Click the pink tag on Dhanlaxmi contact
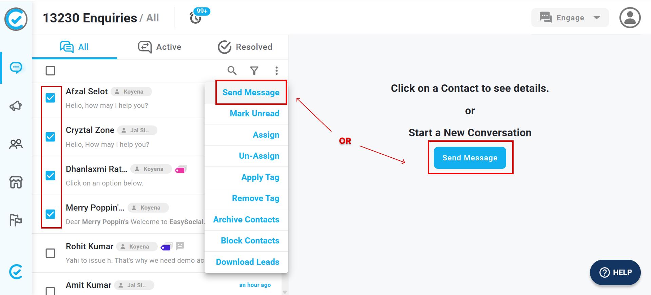 pos(180,169)
